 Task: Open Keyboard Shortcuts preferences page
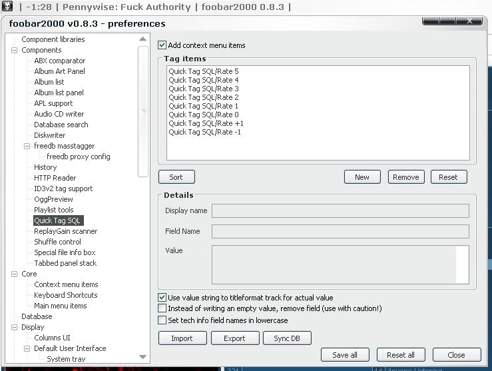tap(65, 295)
